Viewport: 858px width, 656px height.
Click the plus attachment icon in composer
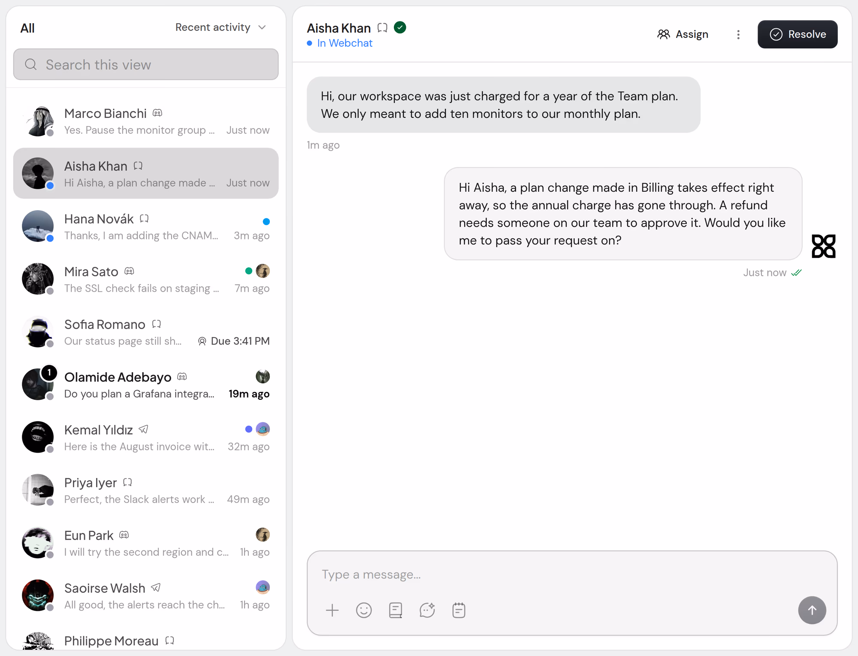click(x=332, y=610)
